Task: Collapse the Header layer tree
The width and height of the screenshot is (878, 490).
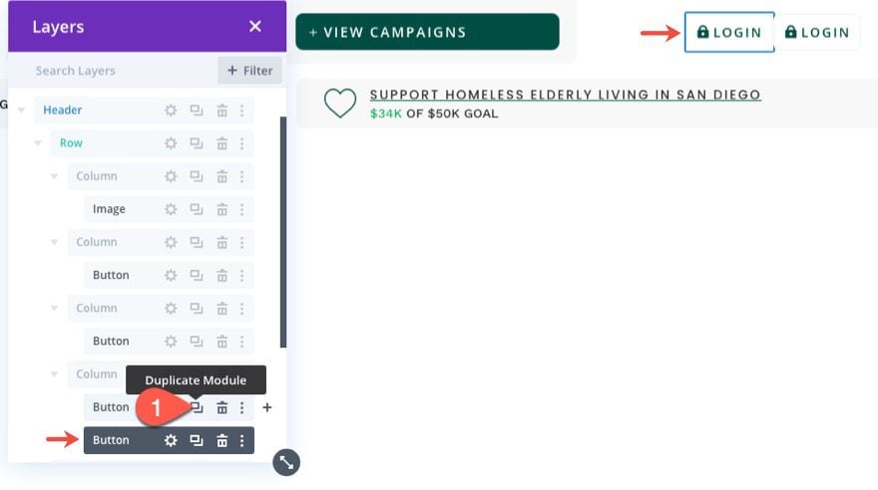Action: tap(21, 111)
